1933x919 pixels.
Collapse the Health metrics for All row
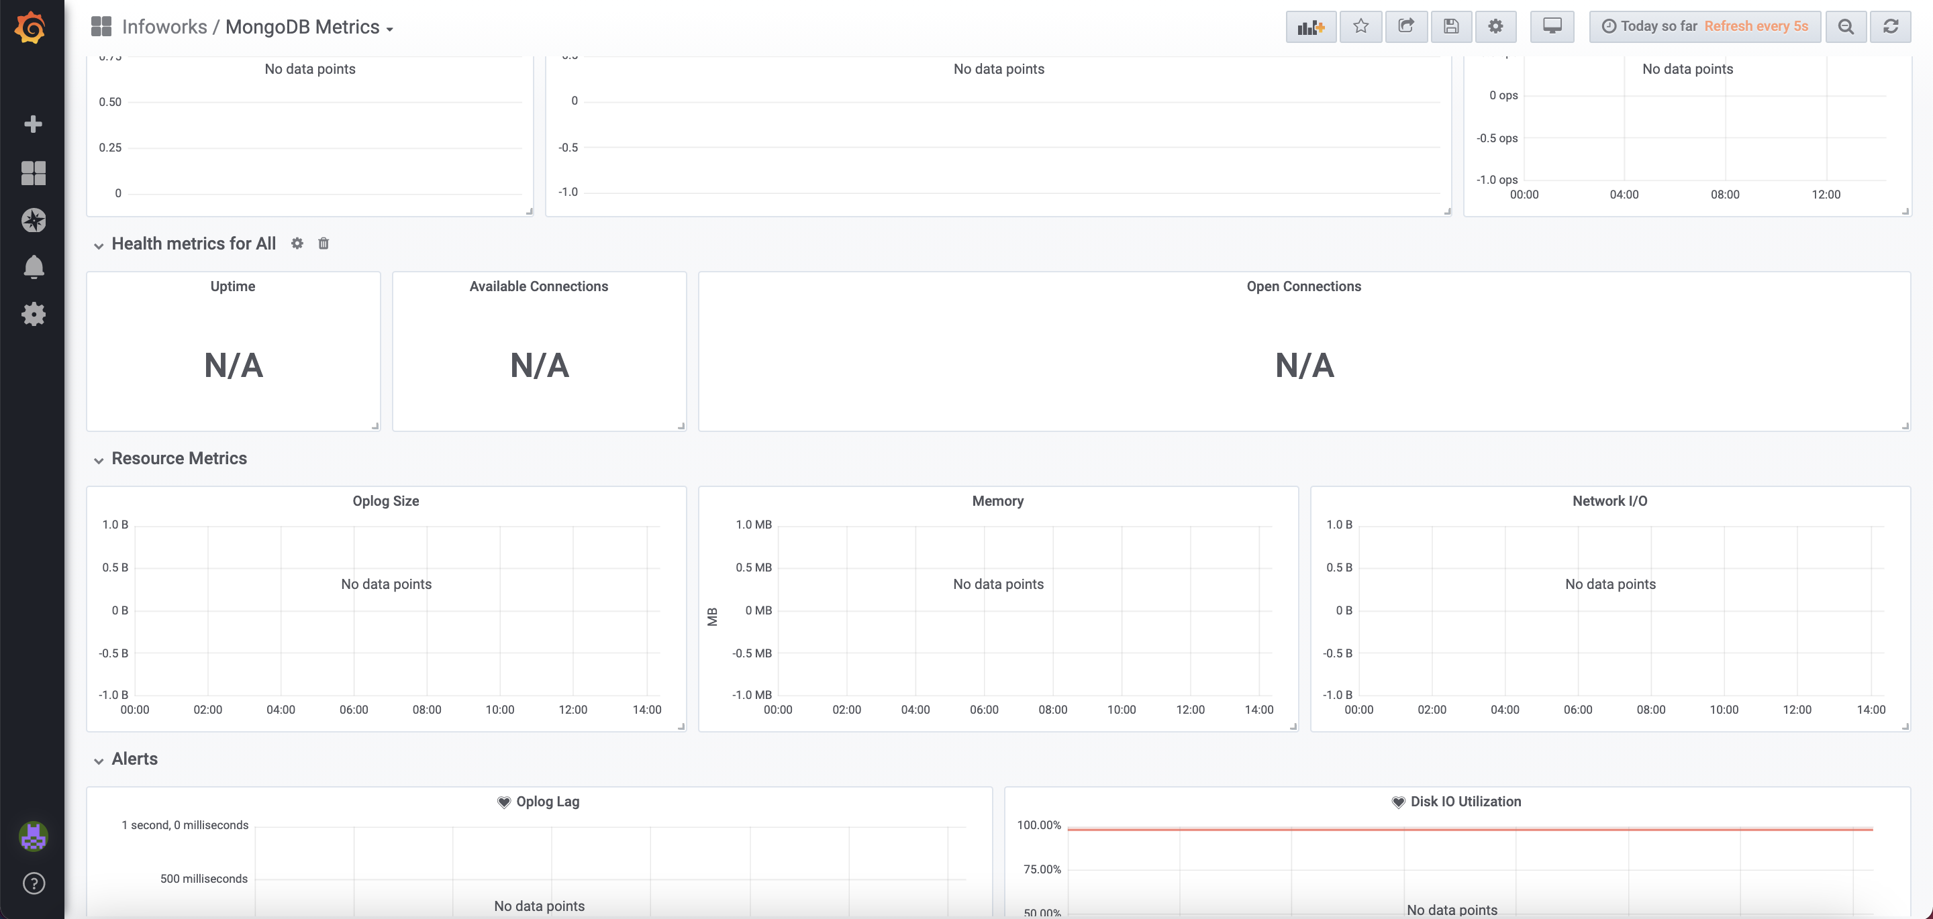point(98,246)
